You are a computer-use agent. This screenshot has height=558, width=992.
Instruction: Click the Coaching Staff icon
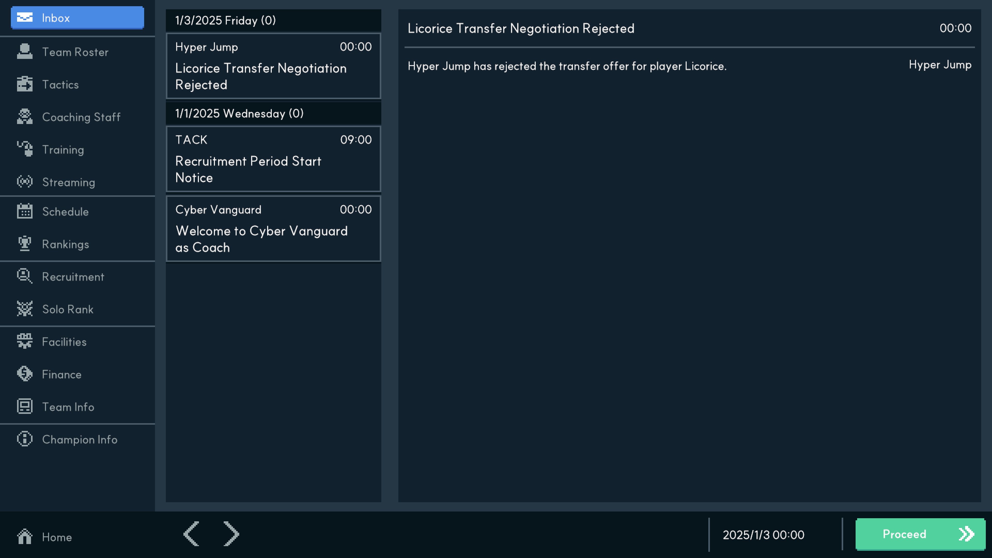(x=25, y=117)
